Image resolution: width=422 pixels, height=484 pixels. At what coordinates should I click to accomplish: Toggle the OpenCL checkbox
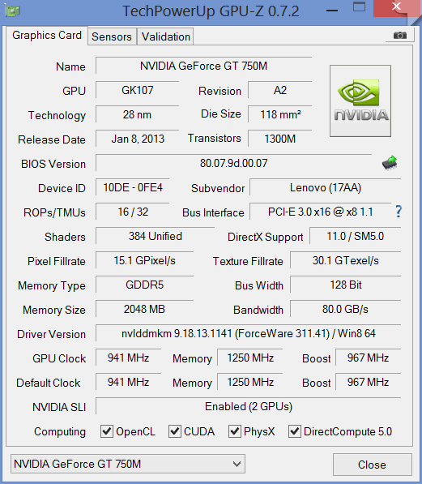pyautogui.click(x=107, y=431)
